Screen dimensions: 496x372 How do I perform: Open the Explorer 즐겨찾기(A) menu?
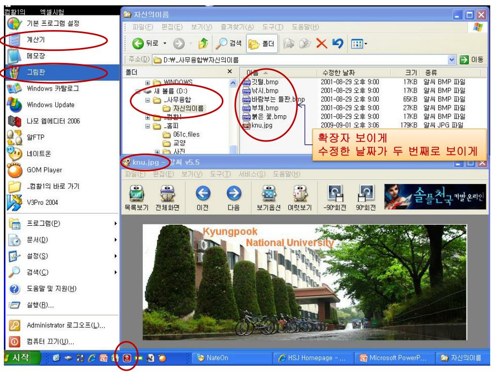coord(237,27)
